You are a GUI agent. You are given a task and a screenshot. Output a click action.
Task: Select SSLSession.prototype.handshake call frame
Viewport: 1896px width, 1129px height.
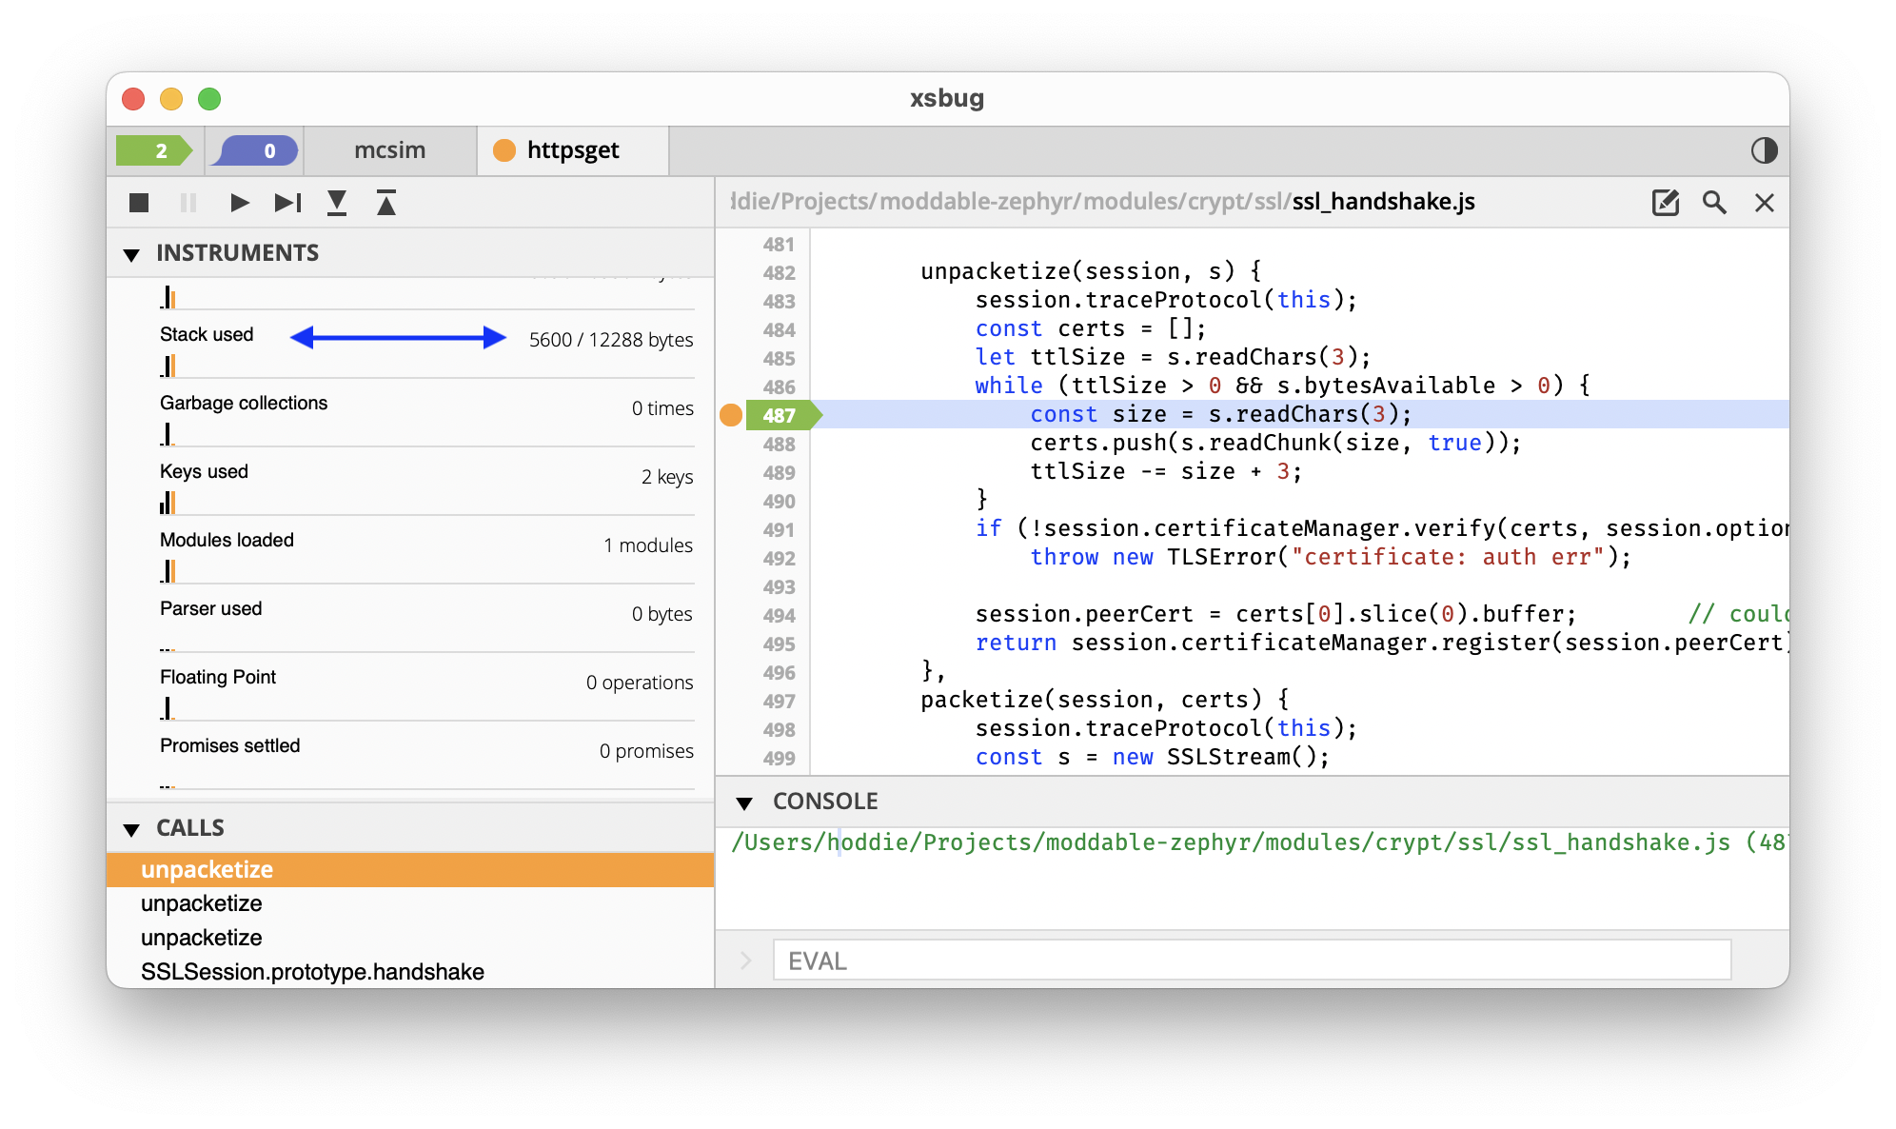pyautogui.click(x=312, y=972)
